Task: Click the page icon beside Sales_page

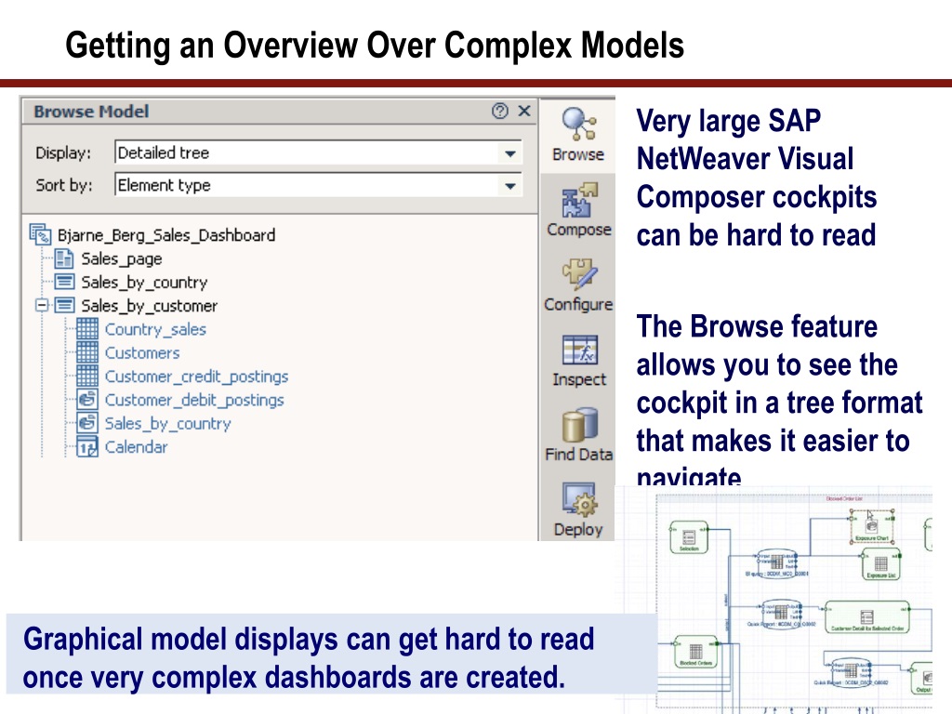Action: 64,258
